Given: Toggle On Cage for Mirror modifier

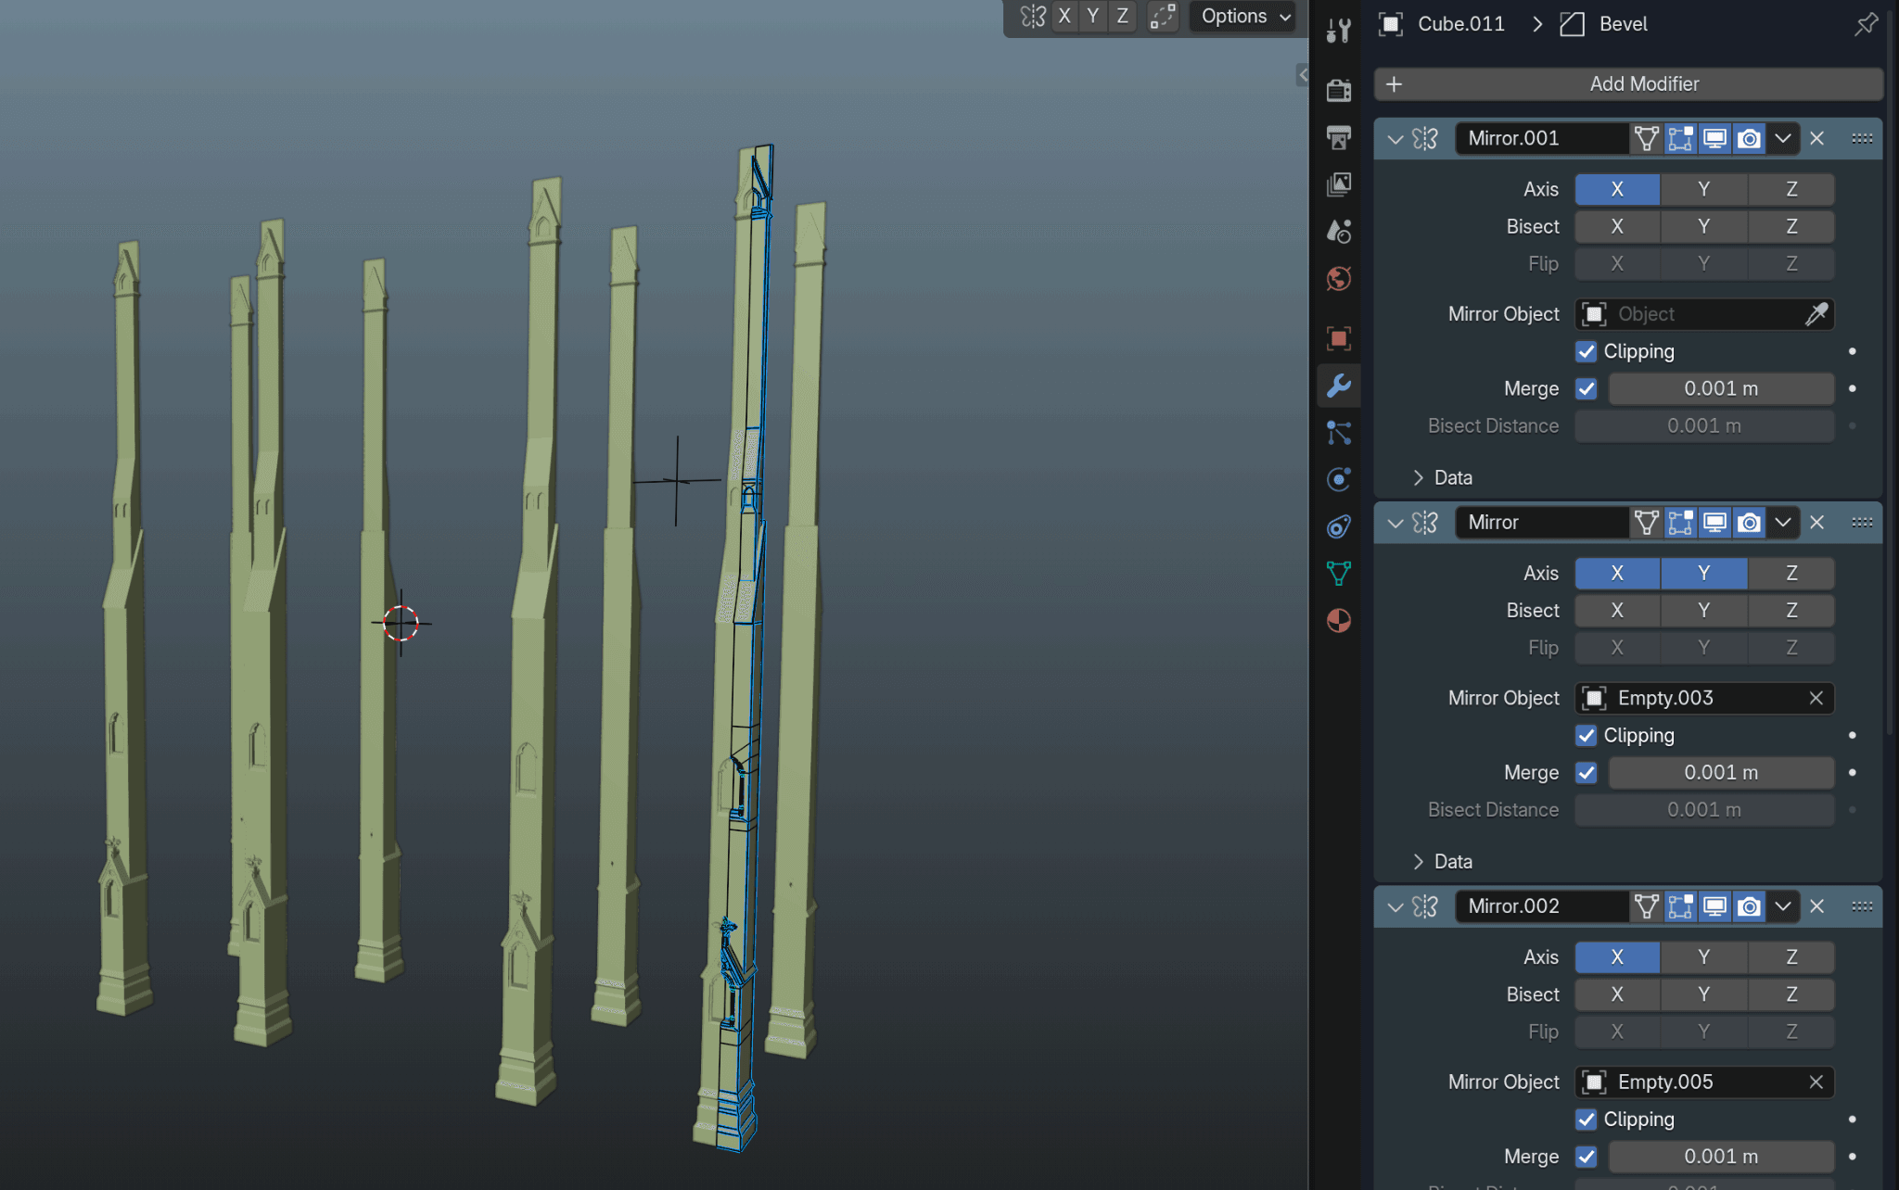Looking at the screenshot, I should [x=1646, y=523].
